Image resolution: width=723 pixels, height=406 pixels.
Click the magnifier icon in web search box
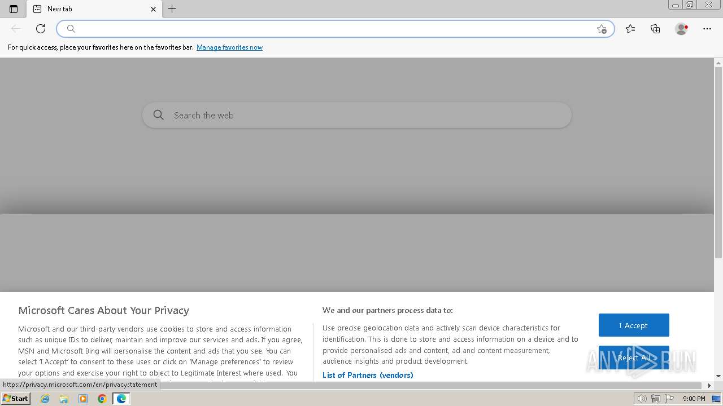159,115
